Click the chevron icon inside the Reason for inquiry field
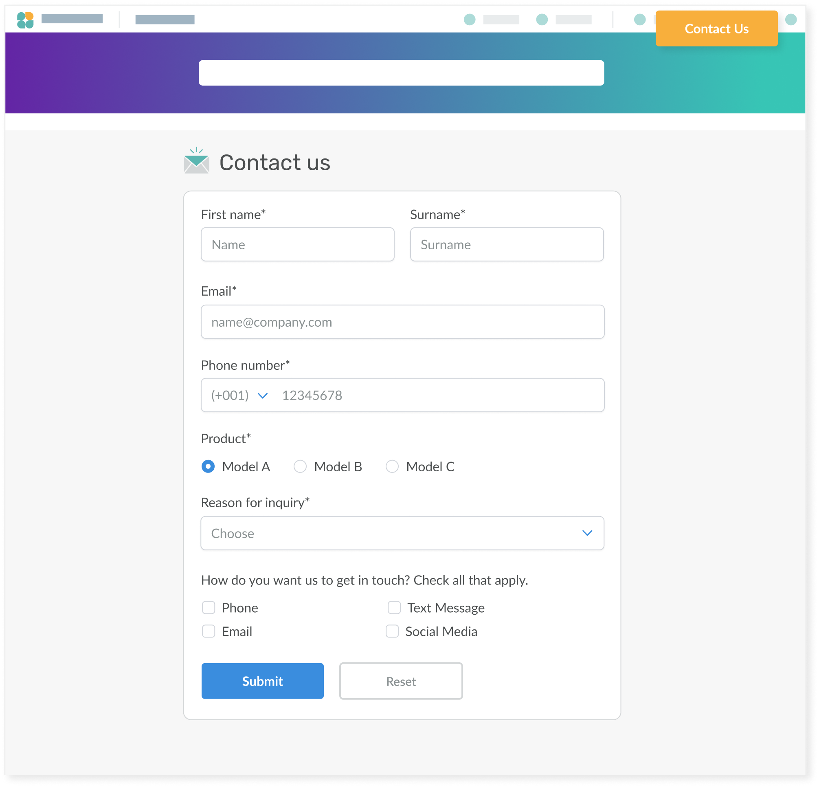The height and width of the screenshot is (787, 819). (x=587, y=533)
